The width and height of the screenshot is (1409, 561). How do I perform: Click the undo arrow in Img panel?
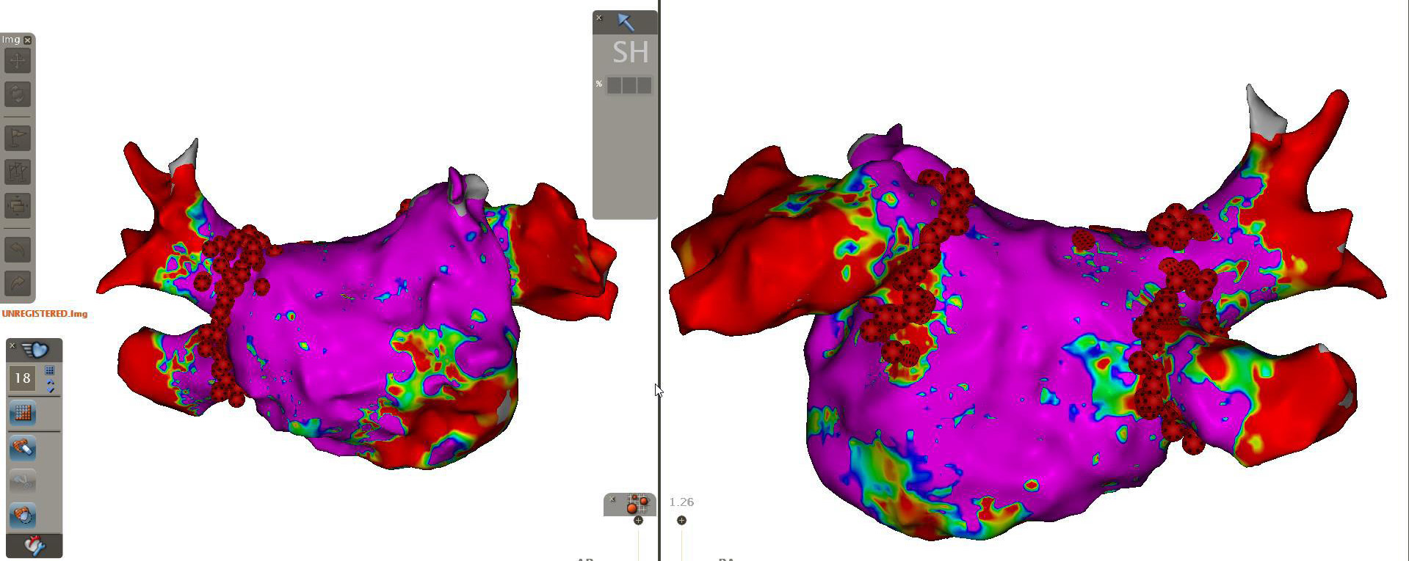tap(18, 249)
